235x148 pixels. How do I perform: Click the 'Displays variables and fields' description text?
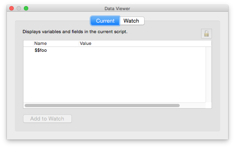click(x=75, y=32)
